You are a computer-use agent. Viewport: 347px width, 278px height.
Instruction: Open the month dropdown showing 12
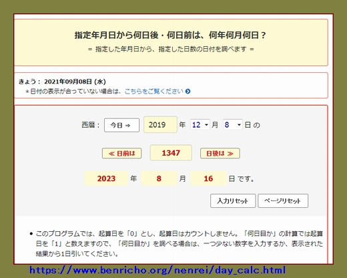point(200,125)
